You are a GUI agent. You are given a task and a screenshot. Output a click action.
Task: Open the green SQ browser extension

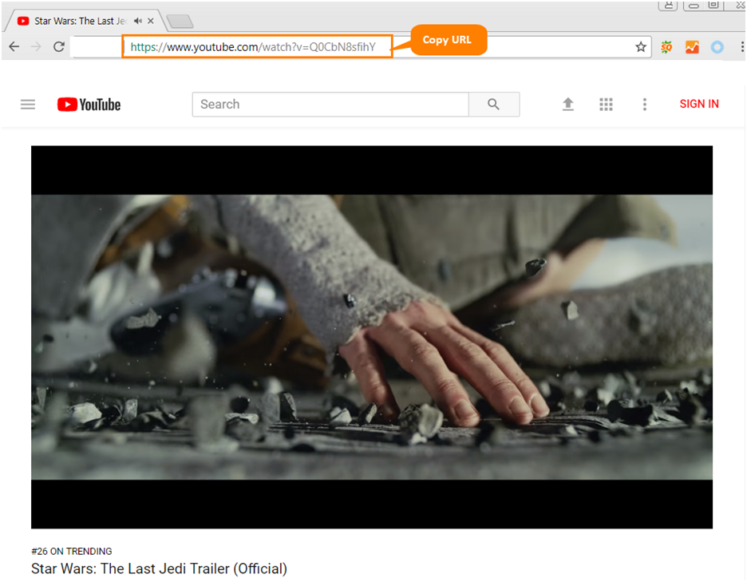pyautogui.click(x=666, y=47)
